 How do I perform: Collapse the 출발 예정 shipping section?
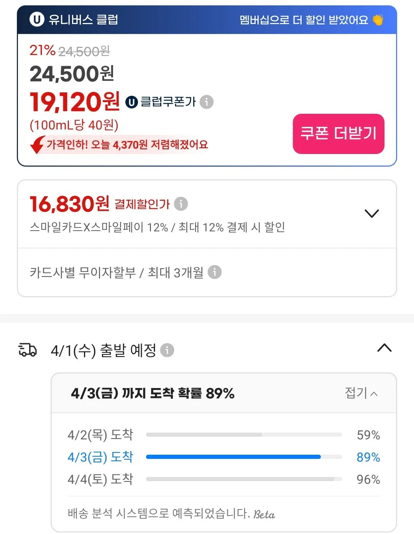coord(384,348)
